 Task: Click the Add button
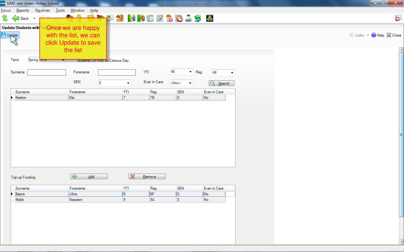coord(89,177)
